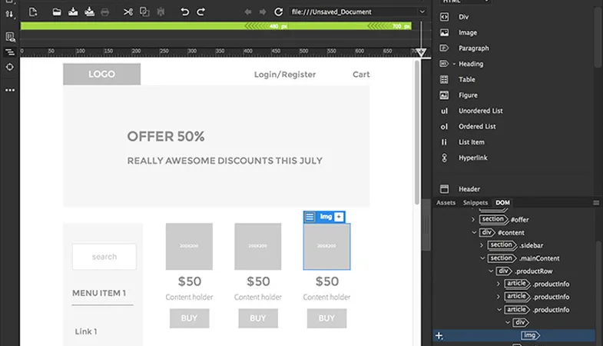The image size is (603, 346).
Task: Click the plus button on img tag label
Action: [x=340, y=217]
